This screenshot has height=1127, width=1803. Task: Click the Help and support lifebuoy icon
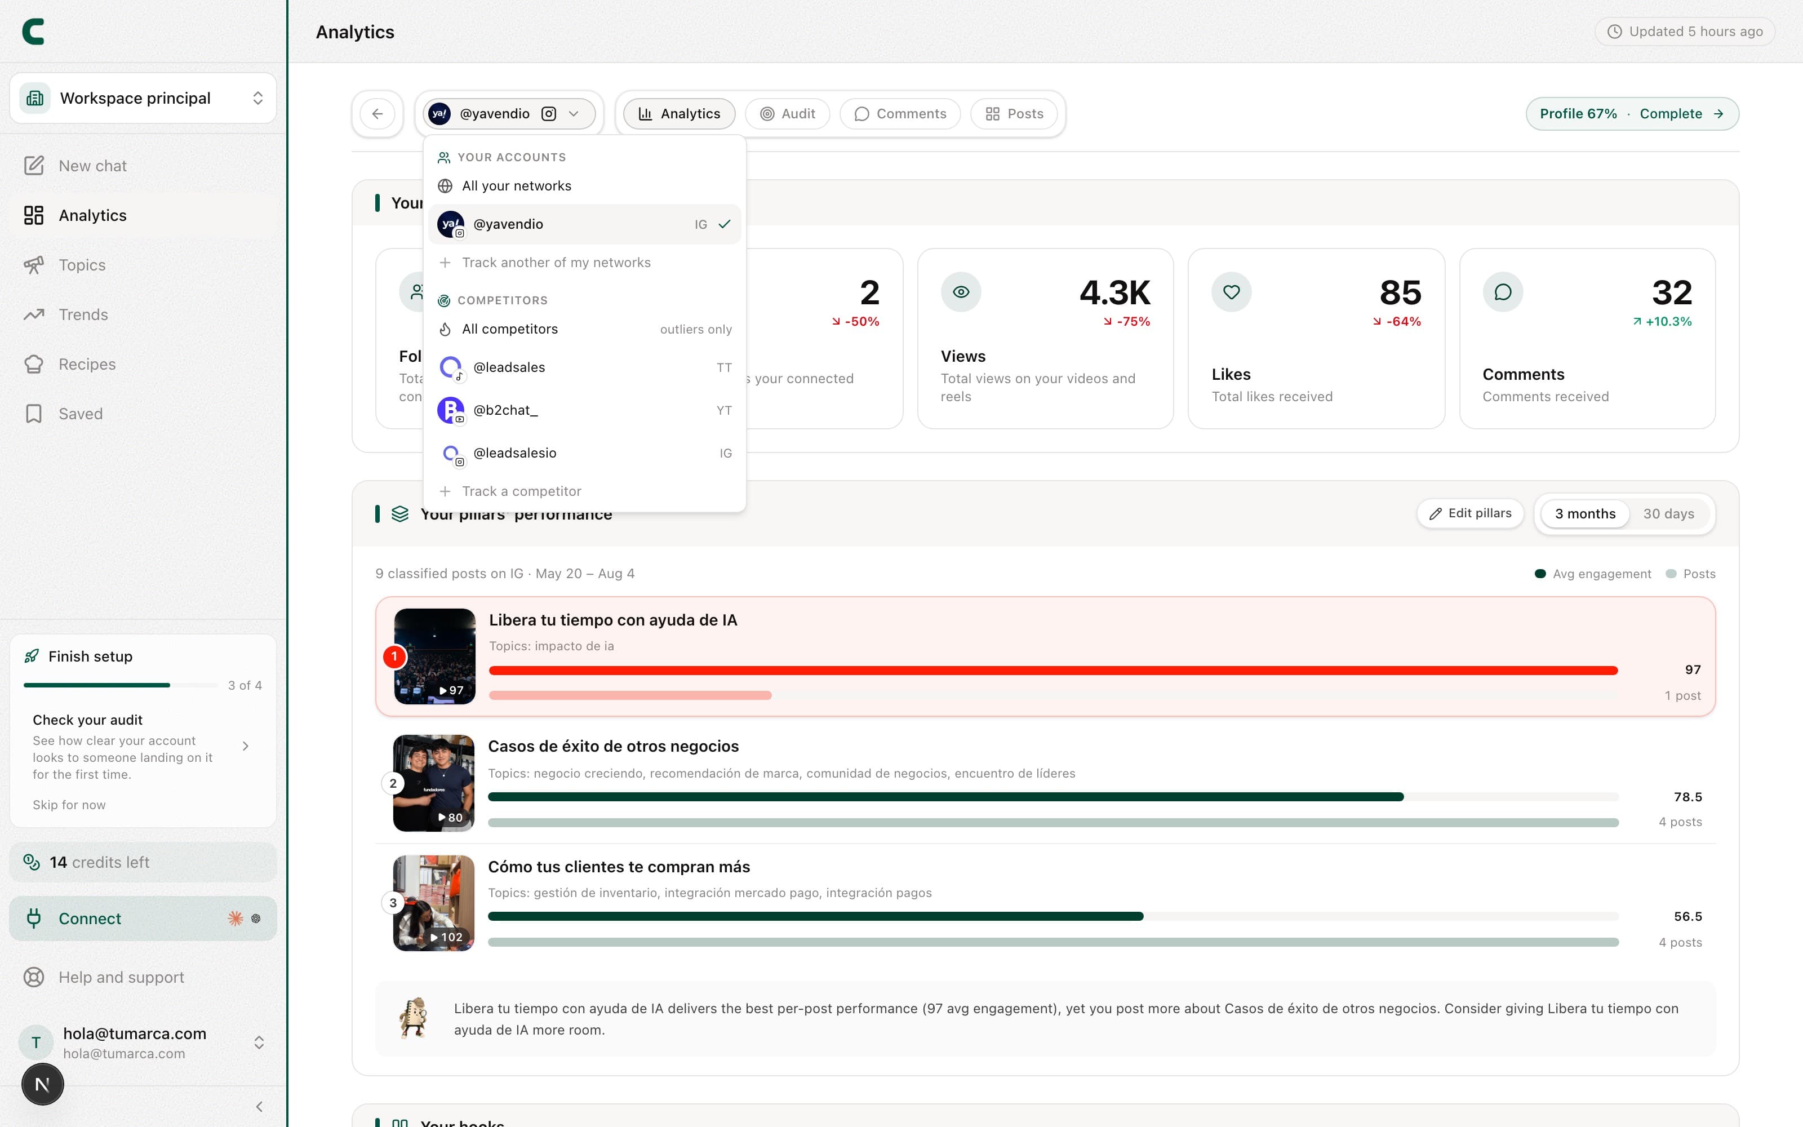(x=34, y=977)
